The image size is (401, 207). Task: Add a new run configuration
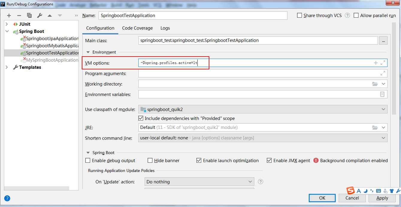point(9,16)
